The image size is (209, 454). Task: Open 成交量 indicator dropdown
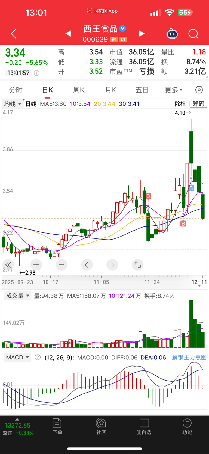[x=17, y=296]
